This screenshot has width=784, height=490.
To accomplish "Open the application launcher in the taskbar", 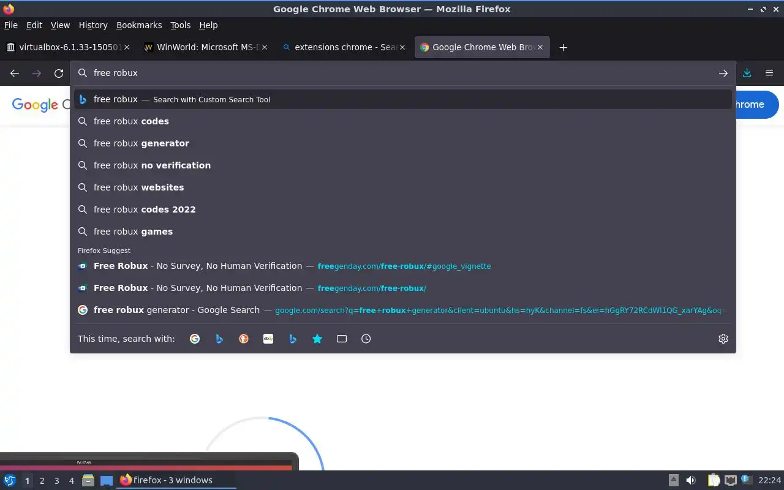I will 10,480.
